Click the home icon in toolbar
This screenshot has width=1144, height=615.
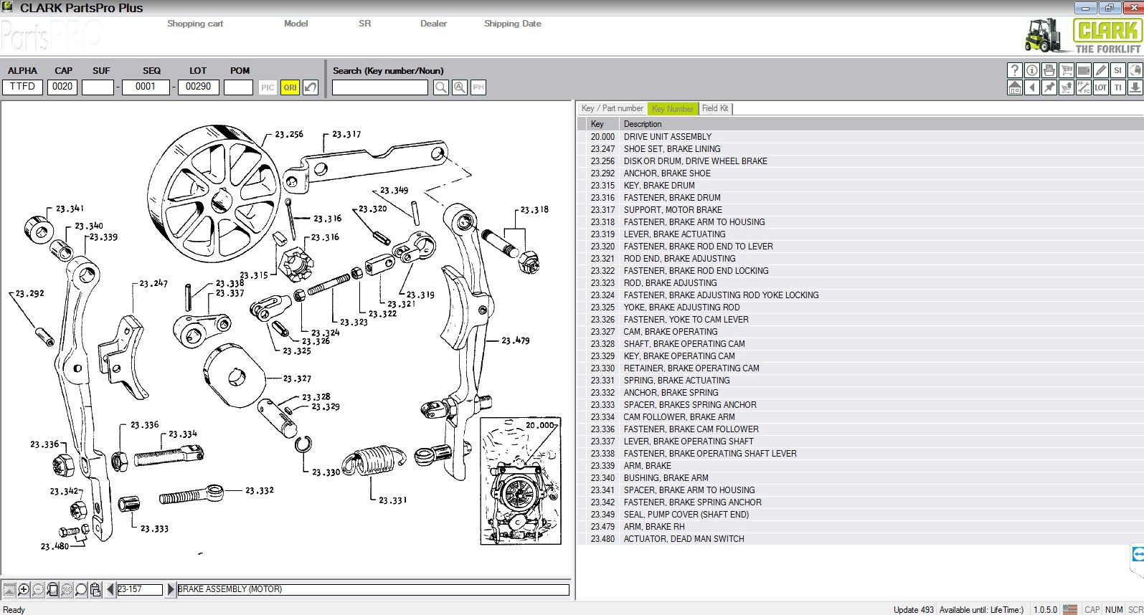pos(1014,87)
